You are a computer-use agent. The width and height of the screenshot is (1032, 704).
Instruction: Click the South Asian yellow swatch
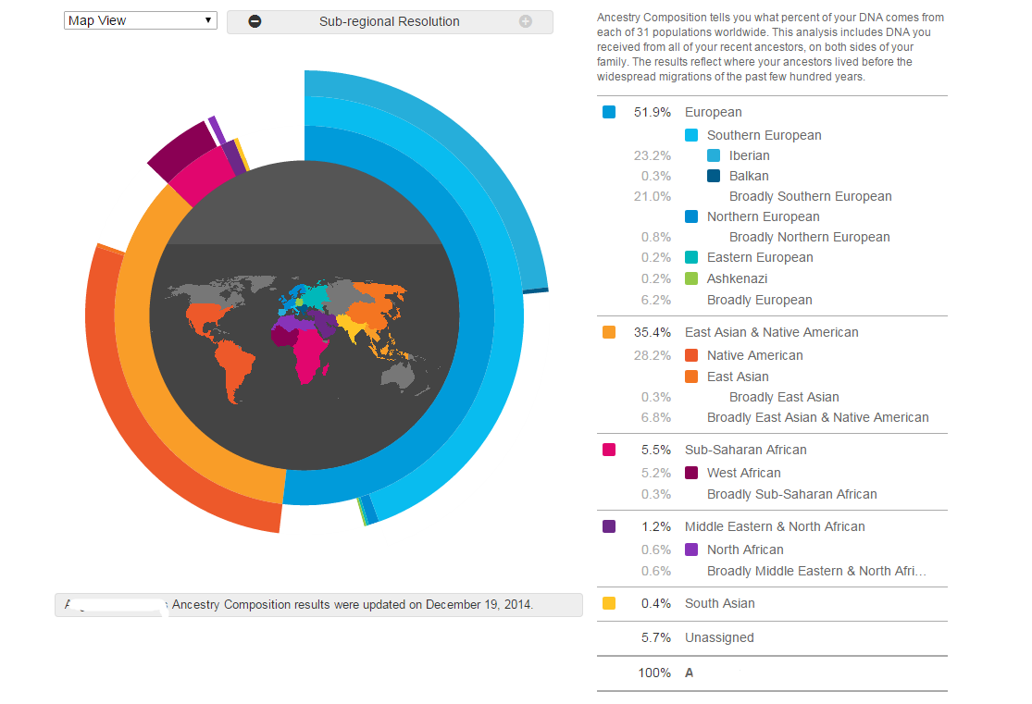[609, 603]
